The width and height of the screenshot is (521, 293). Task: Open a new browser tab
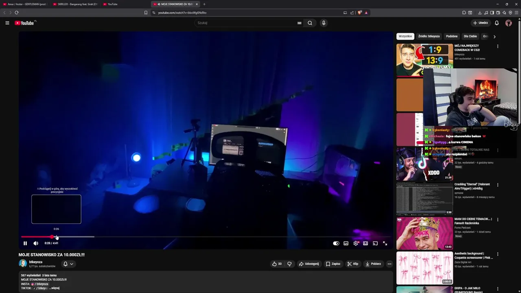coord(204,4)
